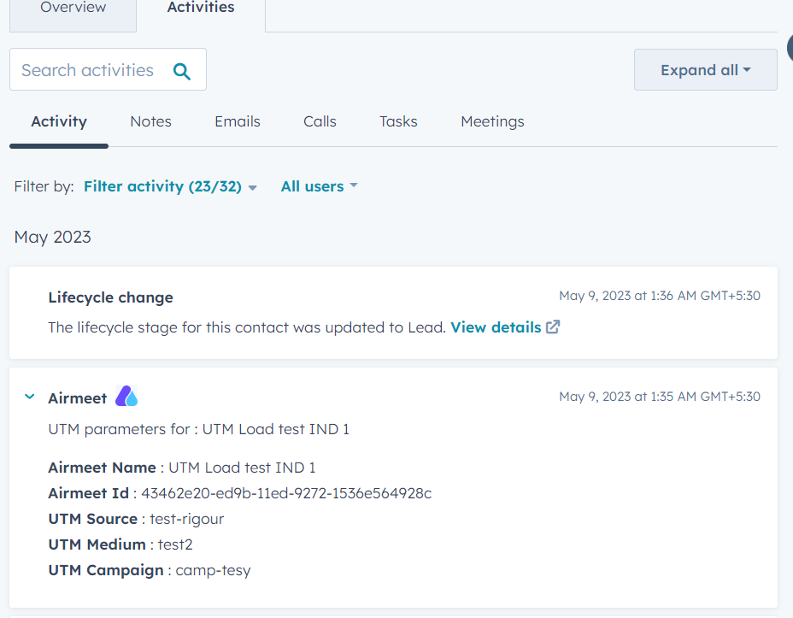Viewport: 793px width, 618px height.
Task: Open the Expand all dropdown
Action: [706, 70]
